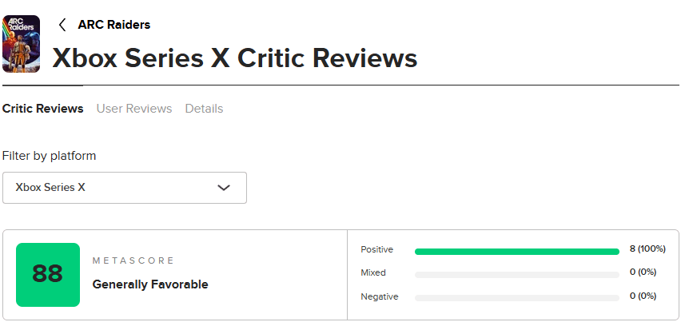
Task: Expand the platform filter using its chevron arrow
Action: point(224,188)
